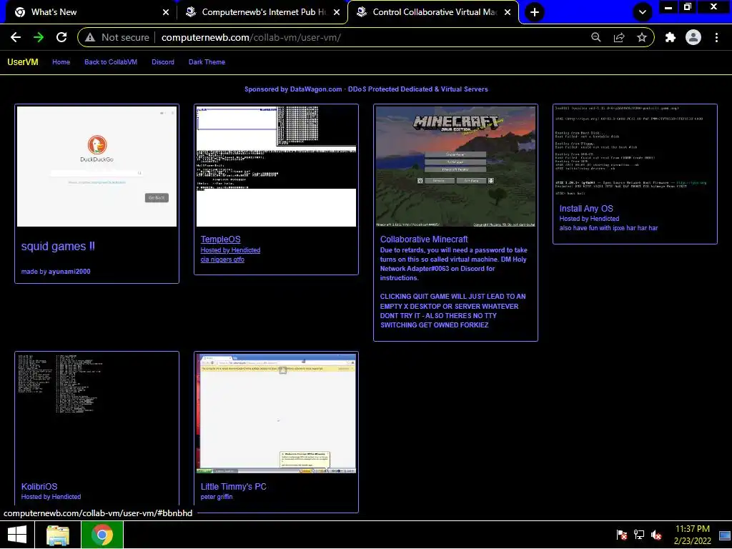Open the Windows Start button
Viewport: 732px width, 549px height.
pos(18,535)
